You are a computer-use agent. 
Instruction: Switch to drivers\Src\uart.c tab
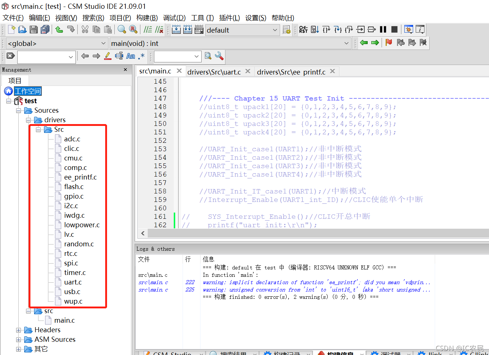pos(214,72)
